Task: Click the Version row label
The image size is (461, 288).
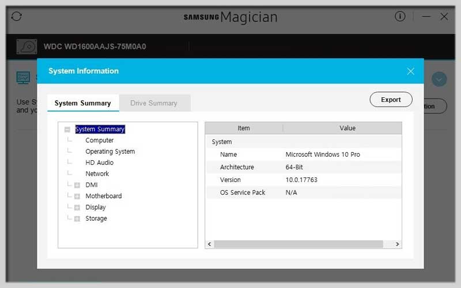Action: pos(230,180)
